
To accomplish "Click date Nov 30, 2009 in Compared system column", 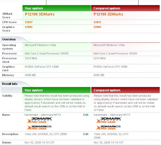I will 108,142.
